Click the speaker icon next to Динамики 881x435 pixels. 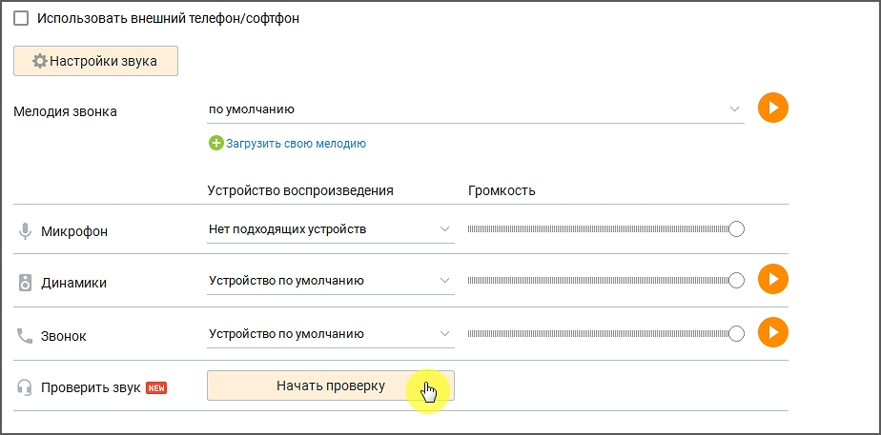(25, 283)
